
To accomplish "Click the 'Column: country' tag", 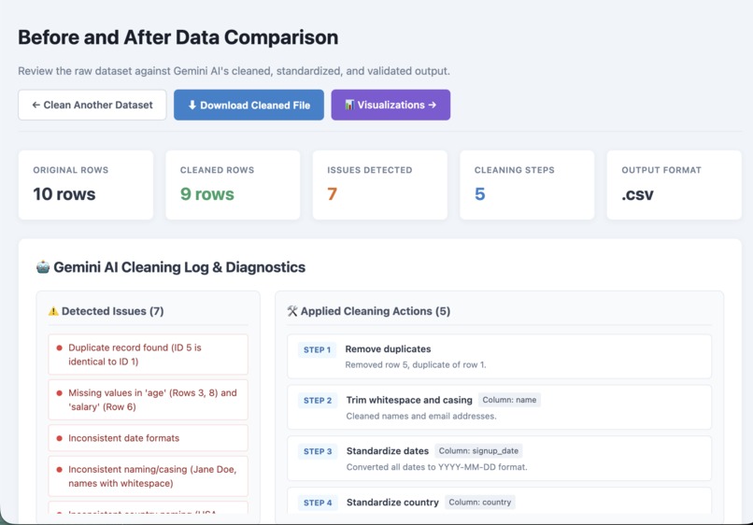I will [480, 502].
